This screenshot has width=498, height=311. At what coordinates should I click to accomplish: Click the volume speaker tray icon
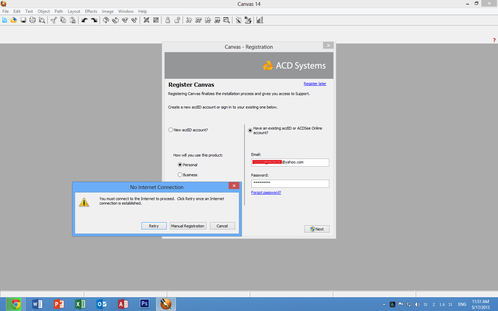(x=417, y=304)
